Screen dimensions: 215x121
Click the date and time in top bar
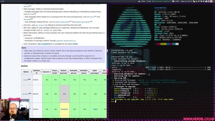click(186, 1)
